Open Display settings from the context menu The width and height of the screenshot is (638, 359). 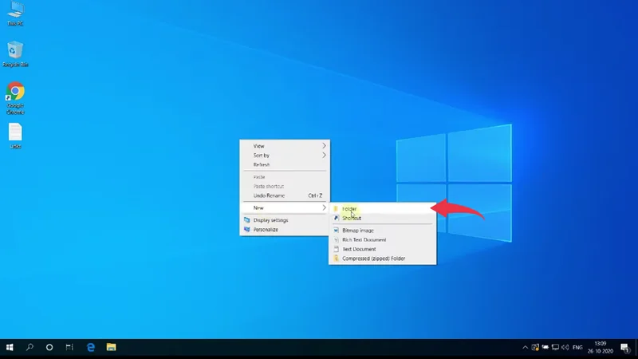[270, 220]
